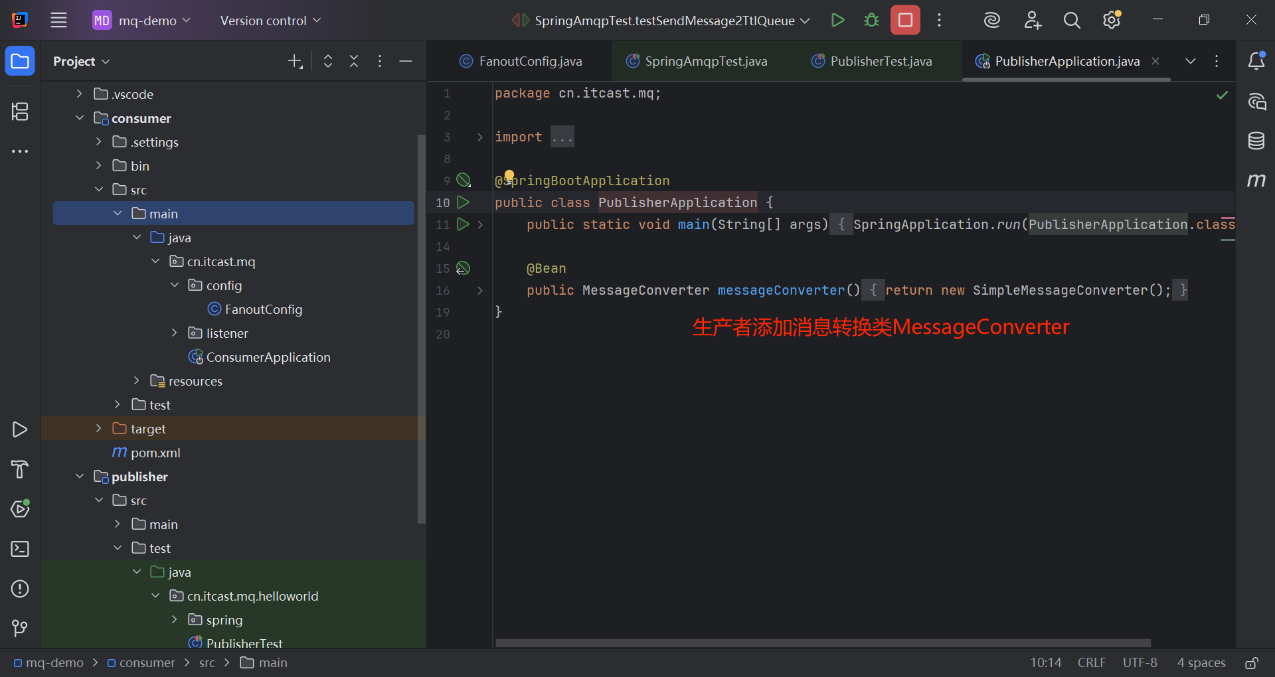Close the PublisherApplication.java tab

point(1155,61)
